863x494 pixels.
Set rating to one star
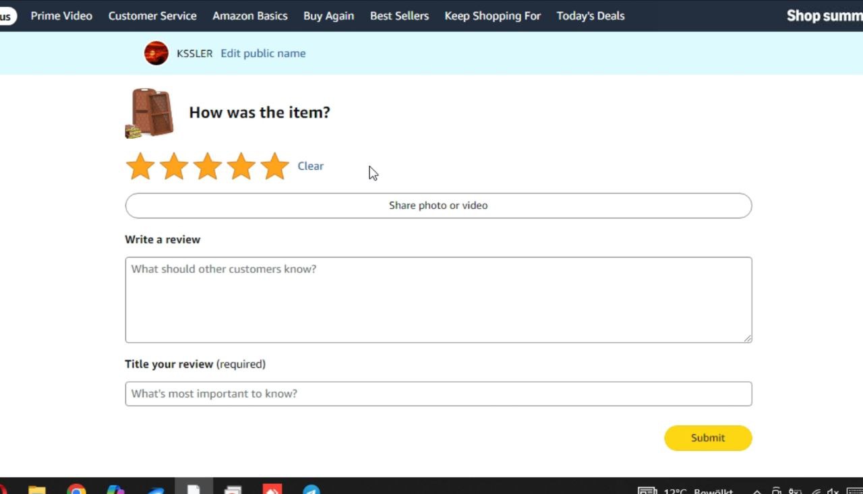tap(140, 166)
